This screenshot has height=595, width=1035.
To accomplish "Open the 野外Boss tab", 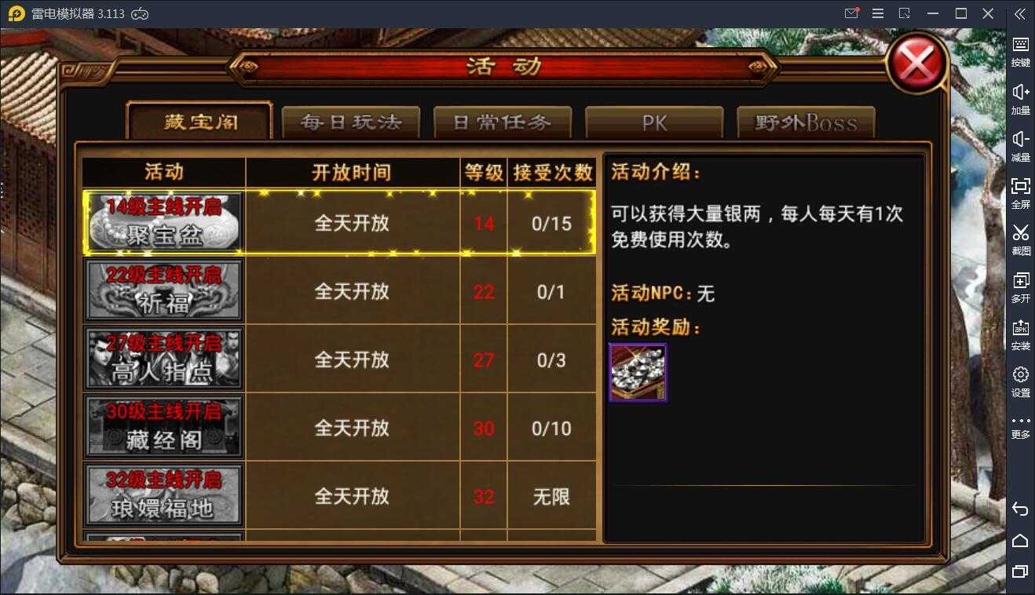I will click(806, 122).
